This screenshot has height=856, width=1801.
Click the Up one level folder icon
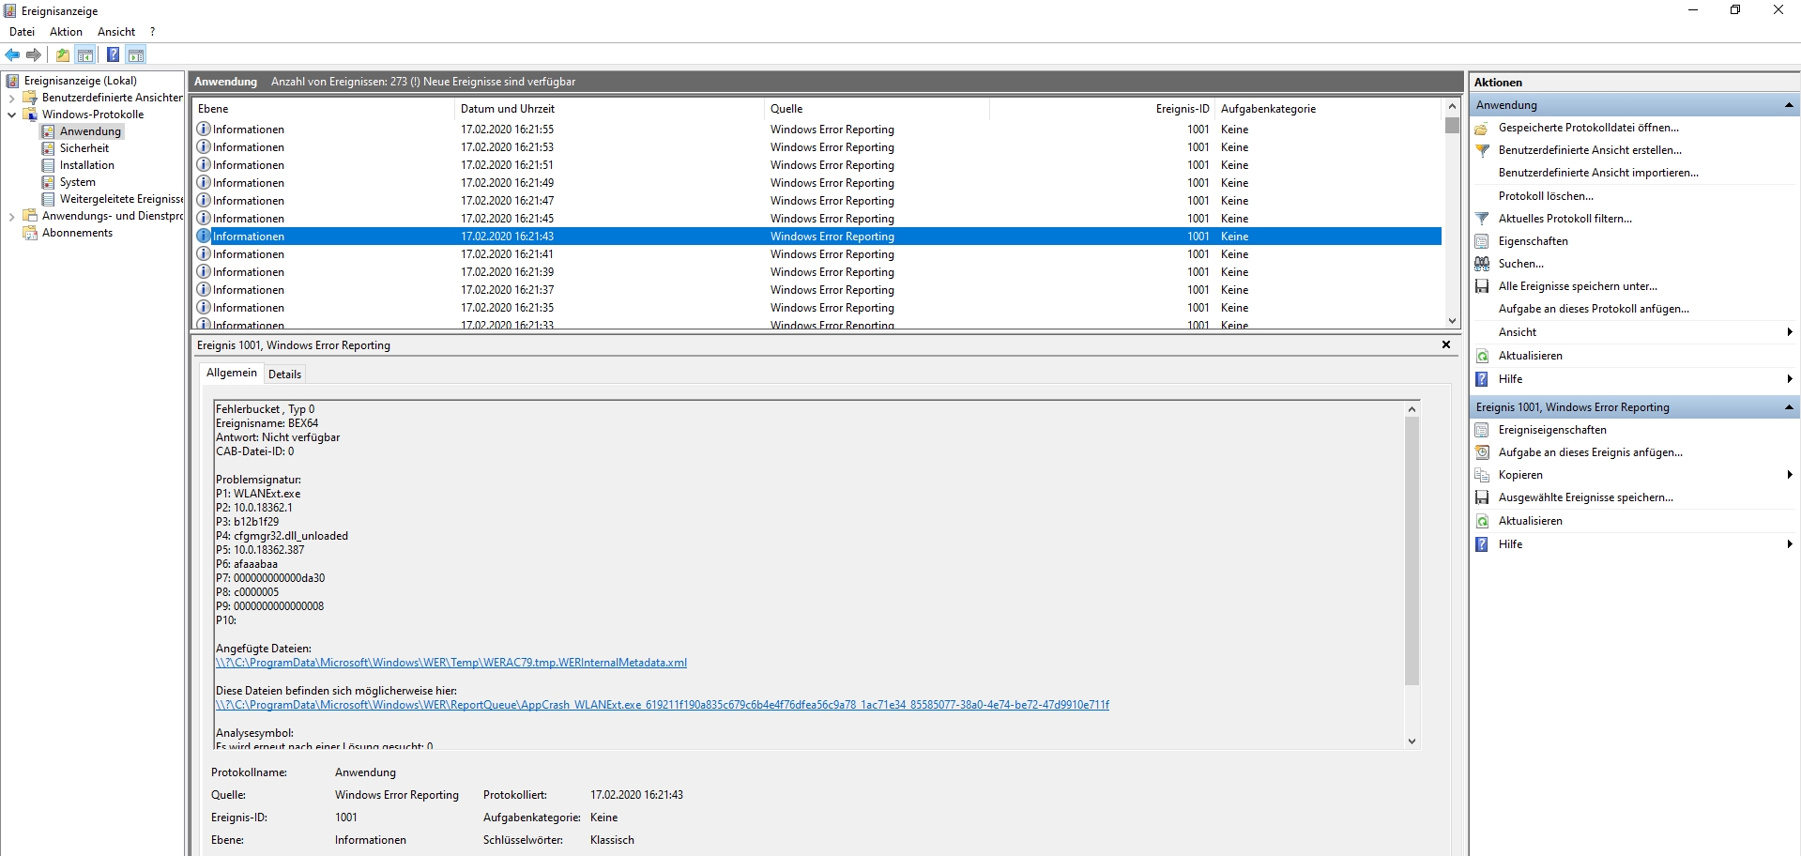pyautogui.click(x=63, y=54)
